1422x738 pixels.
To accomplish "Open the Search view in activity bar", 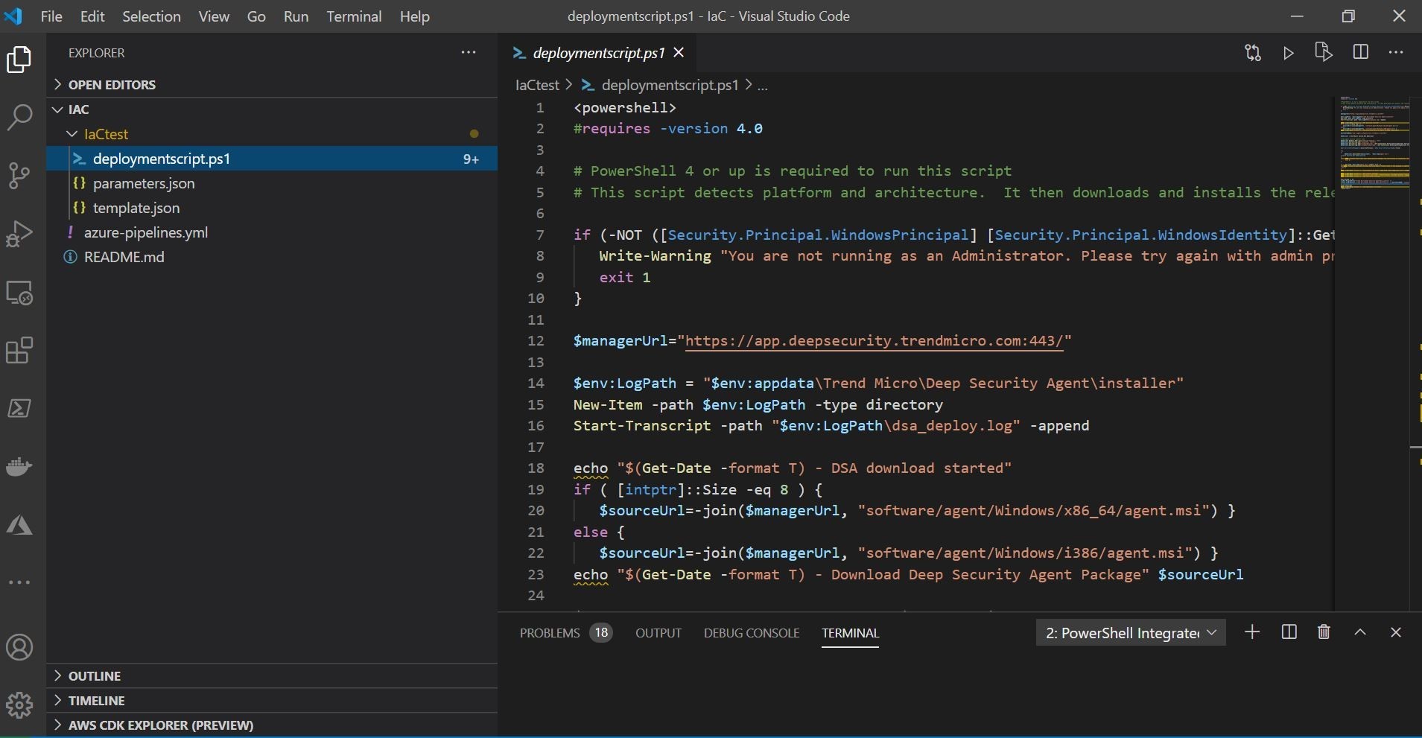I will tap(19, 117).
